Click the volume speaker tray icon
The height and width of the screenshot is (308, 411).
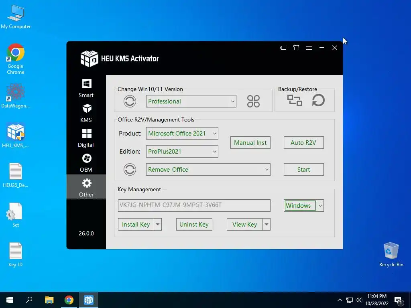click(359, 300)
